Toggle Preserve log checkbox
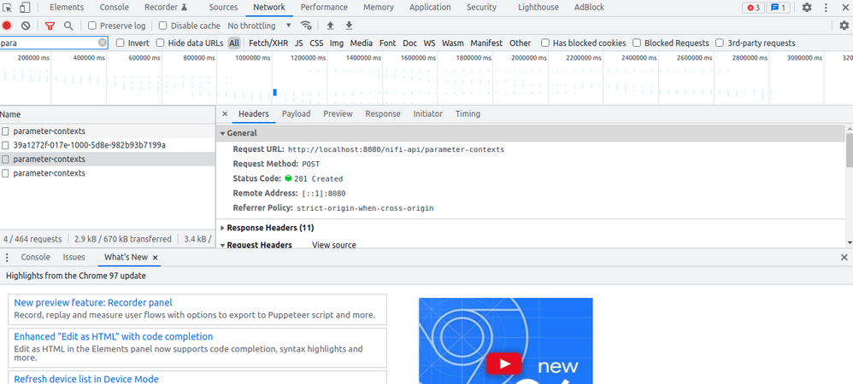 point(92,26)
